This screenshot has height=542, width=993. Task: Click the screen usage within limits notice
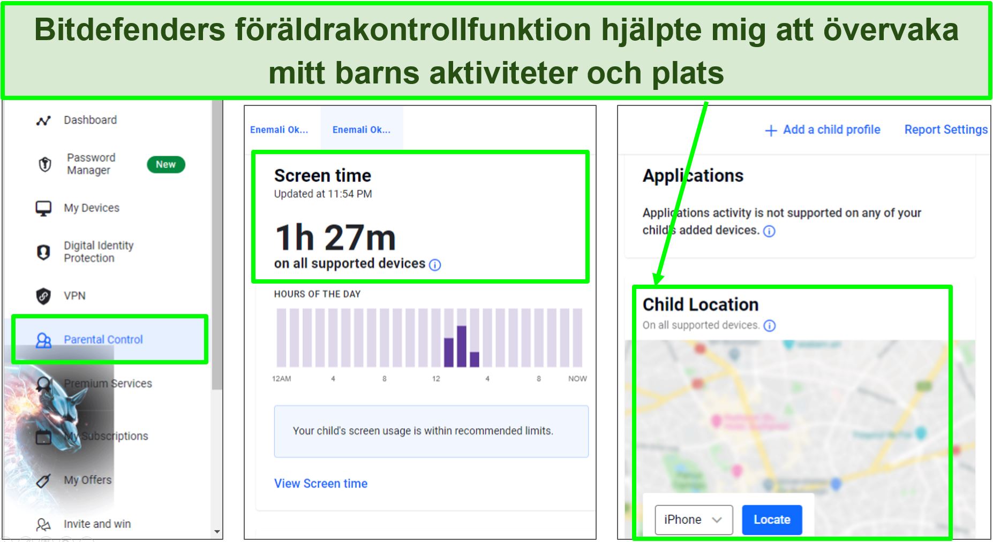pos(431,431)
